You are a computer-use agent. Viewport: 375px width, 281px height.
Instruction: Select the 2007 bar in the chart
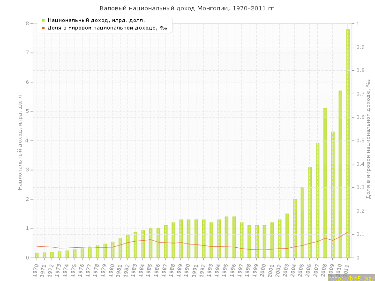click(317, 200)
